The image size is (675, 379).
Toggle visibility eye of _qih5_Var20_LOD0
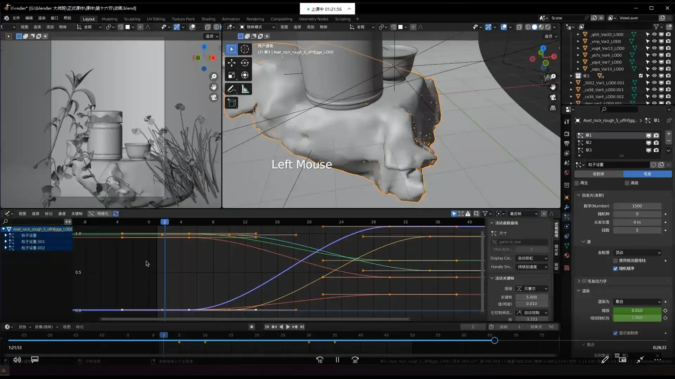point(654,34)
